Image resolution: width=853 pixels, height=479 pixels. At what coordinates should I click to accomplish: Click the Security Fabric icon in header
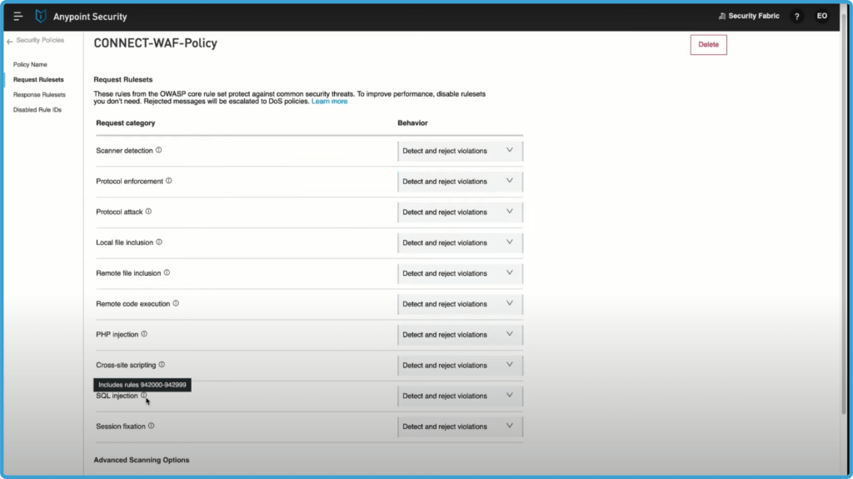pos(722,17)
